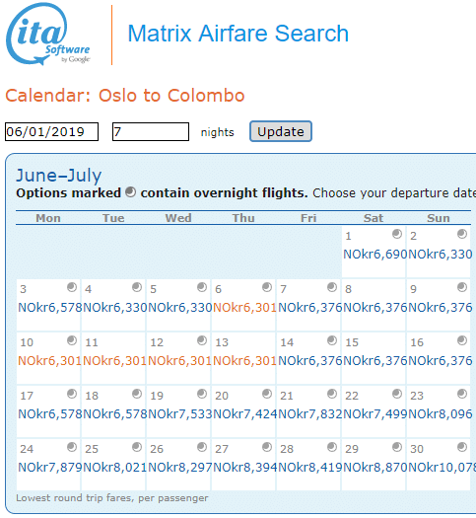Click overnight flight icon on June 6

(x=267, y=287)
